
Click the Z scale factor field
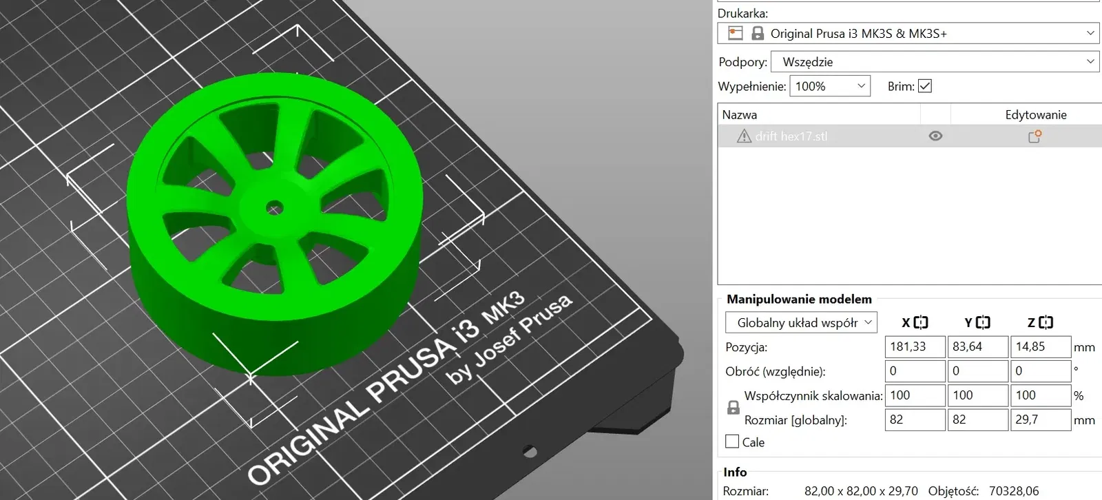(1041, 395)
